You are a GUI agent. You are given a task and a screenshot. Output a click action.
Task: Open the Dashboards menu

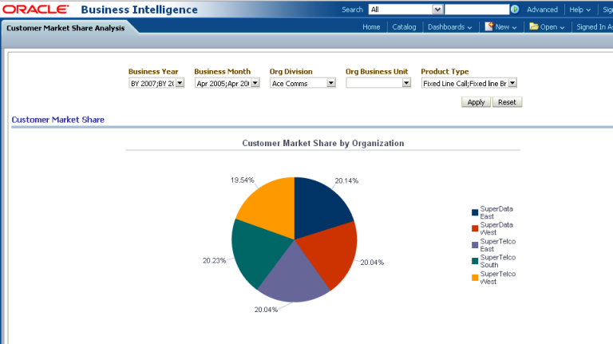point(449,27)
